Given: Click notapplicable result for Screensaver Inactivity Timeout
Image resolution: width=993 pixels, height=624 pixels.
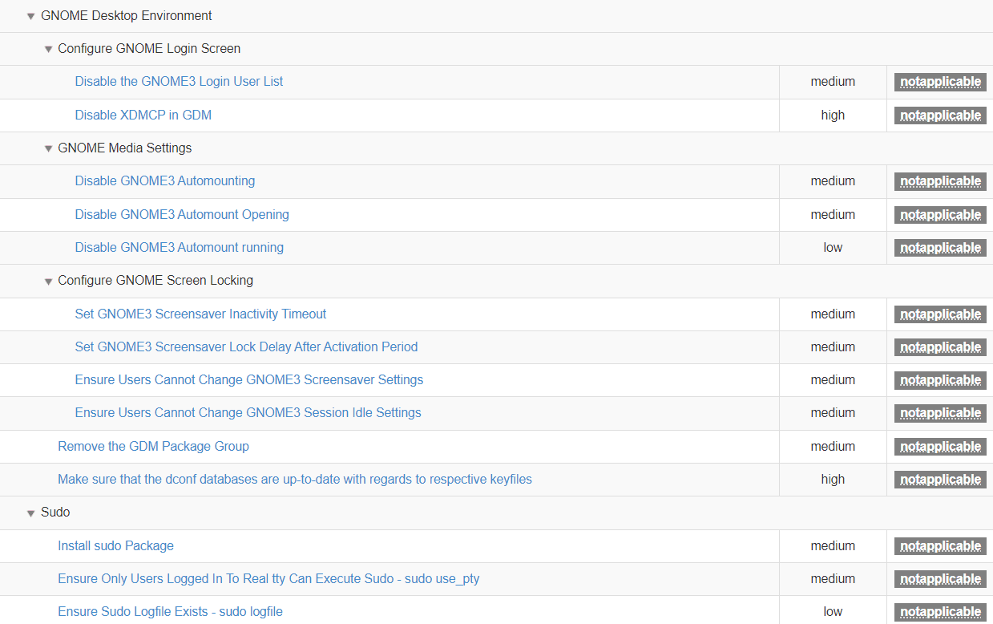Looking at the screenshot, I should click(940, 314).
